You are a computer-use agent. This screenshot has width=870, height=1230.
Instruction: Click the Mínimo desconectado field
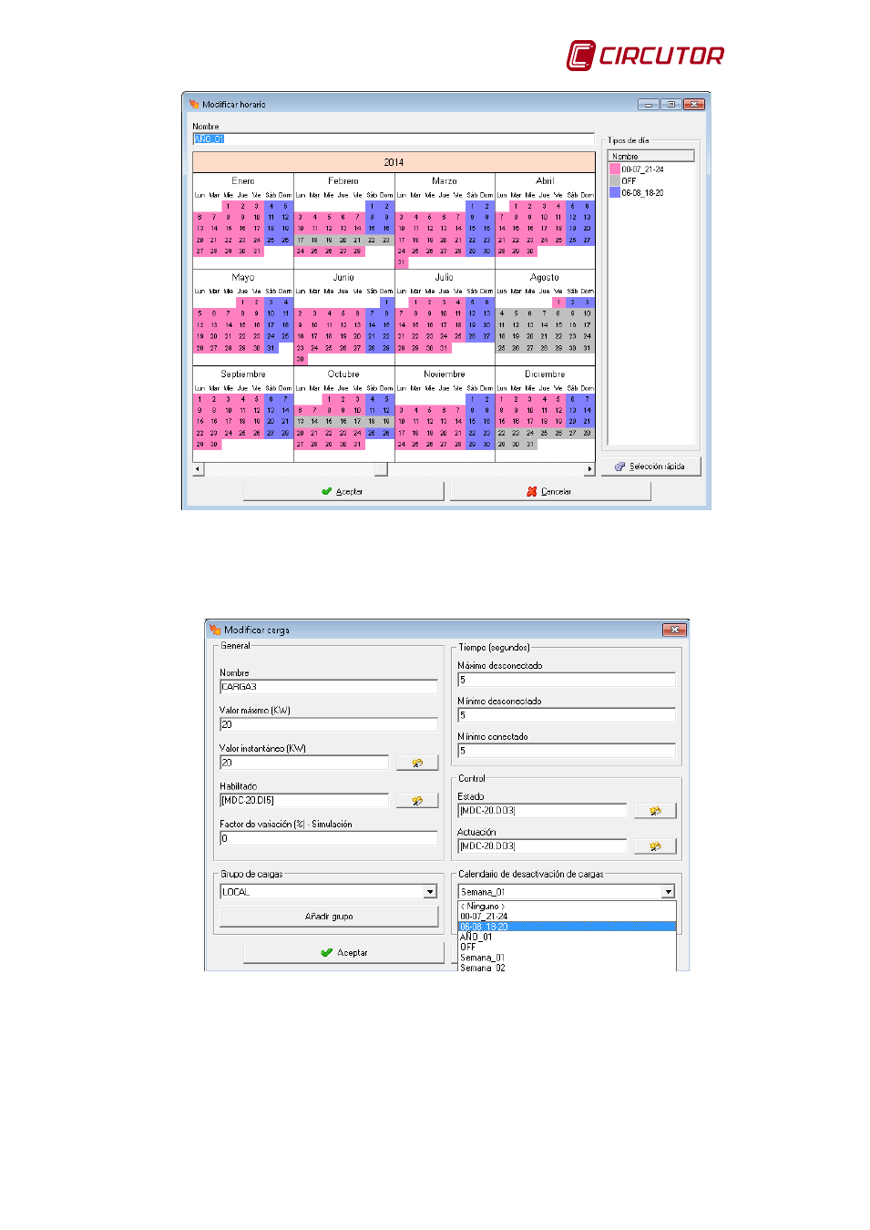(x=567, y=715)
